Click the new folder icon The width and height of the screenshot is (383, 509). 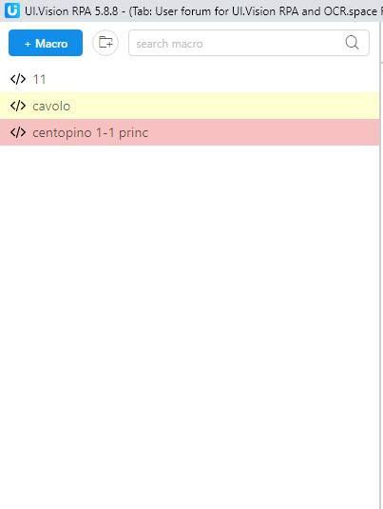click(105, 43)
